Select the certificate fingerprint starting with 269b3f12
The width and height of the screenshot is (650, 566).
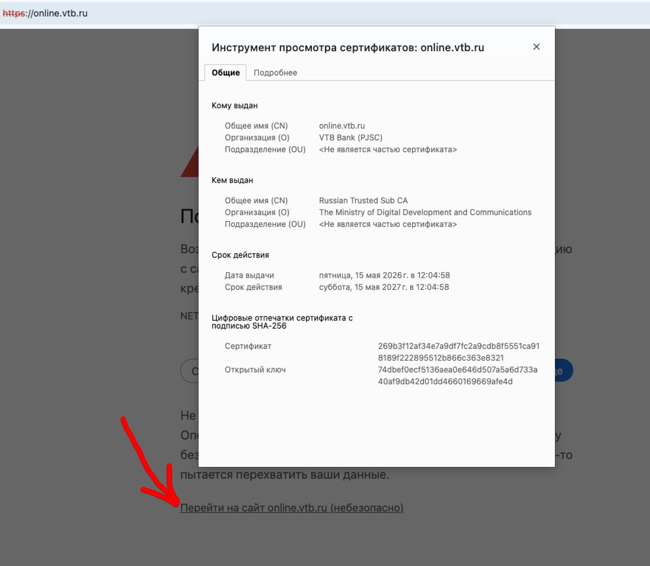tap(459, 352)
